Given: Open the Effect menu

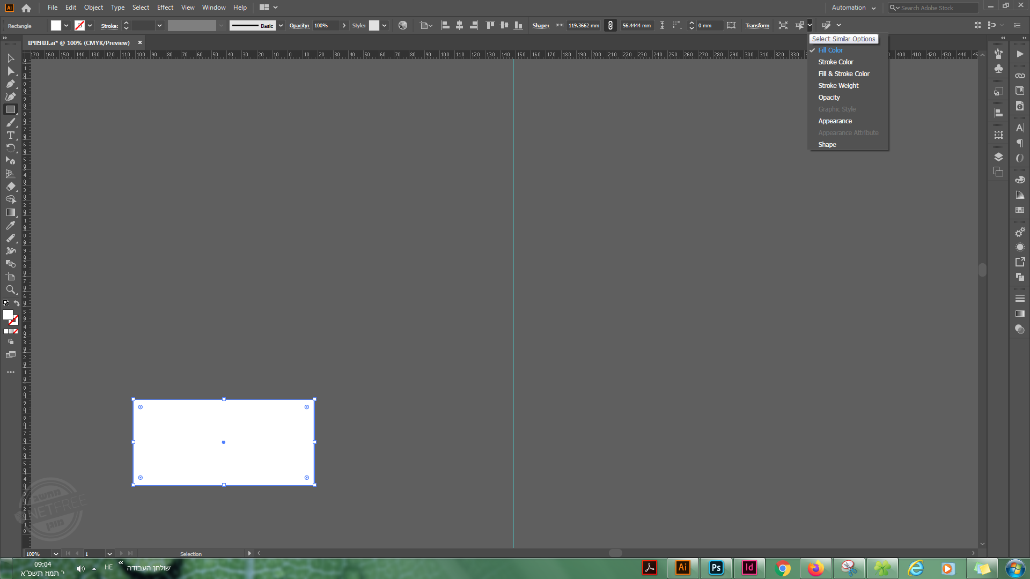Looking at the screenshot, I should pos(165,8).
